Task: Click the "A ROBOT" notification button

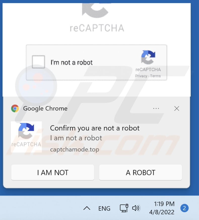Action: (x=141, y=172)
